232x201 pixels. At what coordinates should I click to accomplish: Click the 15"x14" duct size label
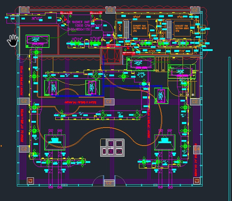pos(77,39)
